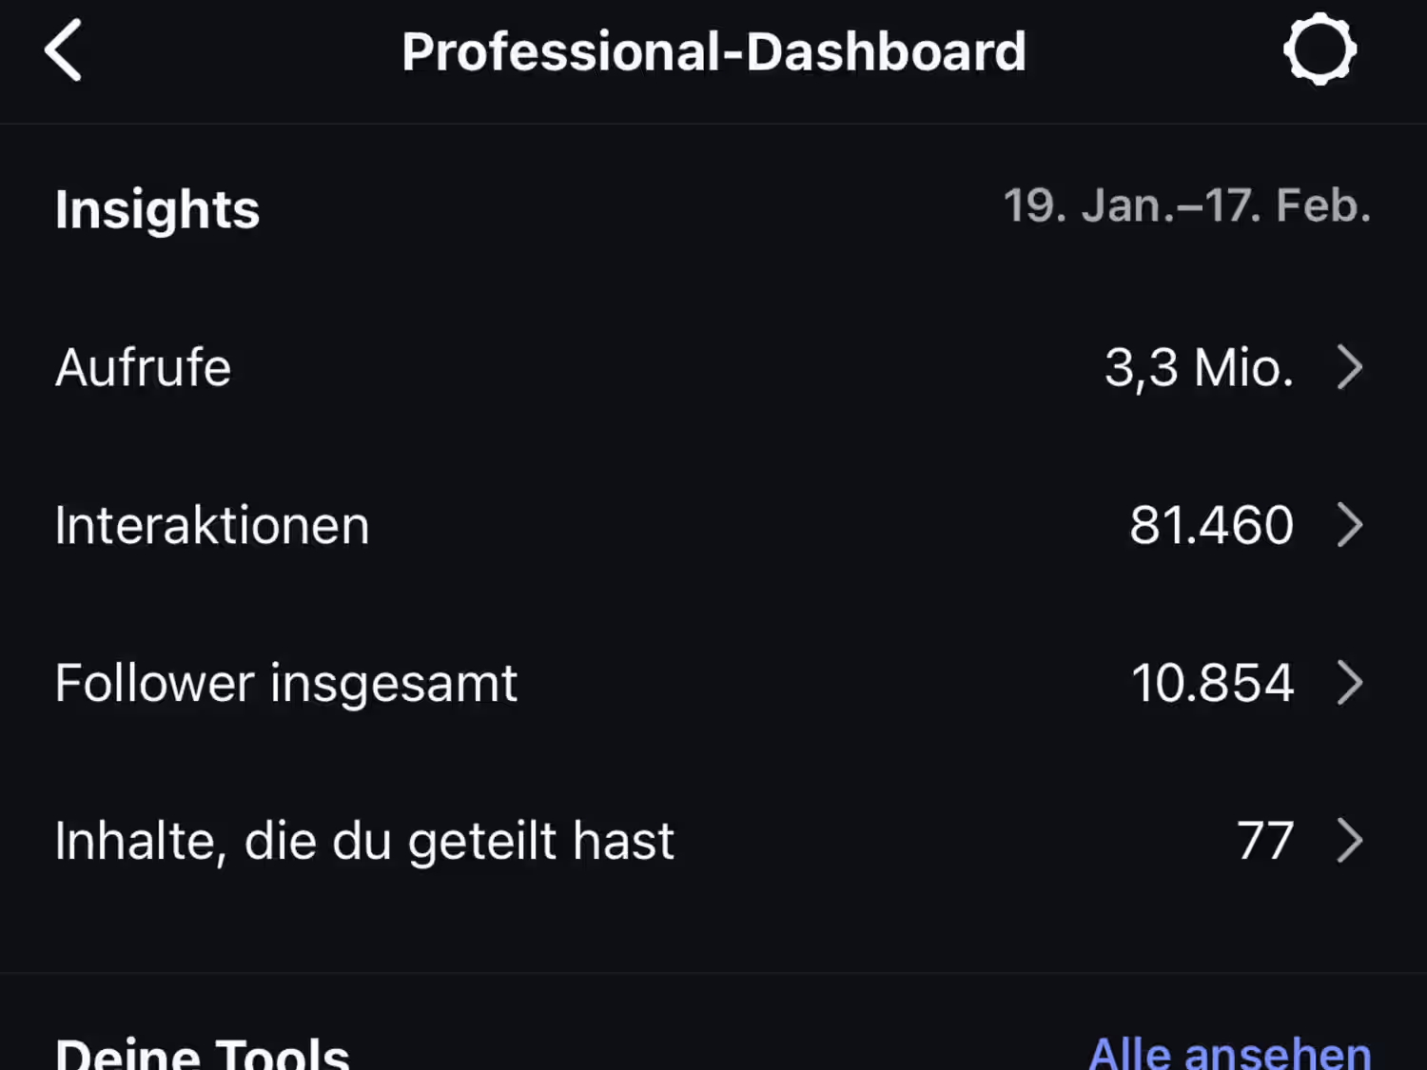The height and width of the screenshot is (1070, 1427).
Task: Tap the back arrow icon
Action: point(64,51)
